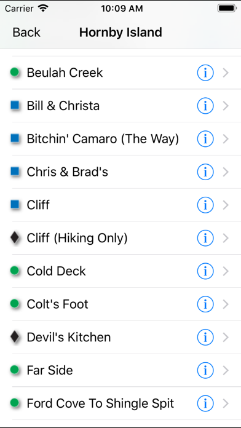Click the Hornby Island title
241x428 pixels.
pyautogui.click(x=120, y=33)
